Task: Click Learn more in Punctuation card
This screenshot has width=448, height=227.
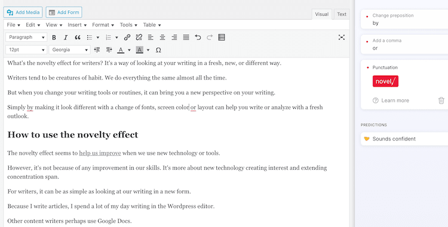Action: tap(395, 100)
